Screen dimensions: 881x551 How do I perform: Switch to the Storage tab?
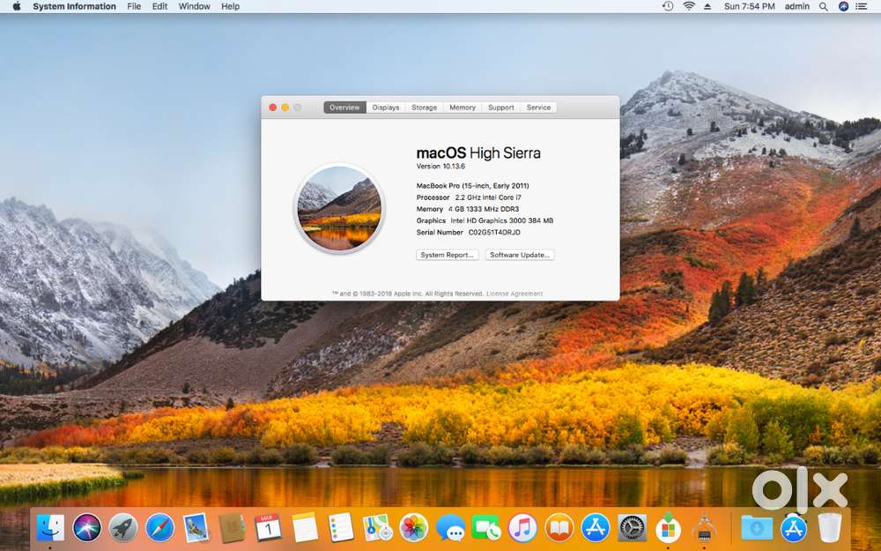424,108
